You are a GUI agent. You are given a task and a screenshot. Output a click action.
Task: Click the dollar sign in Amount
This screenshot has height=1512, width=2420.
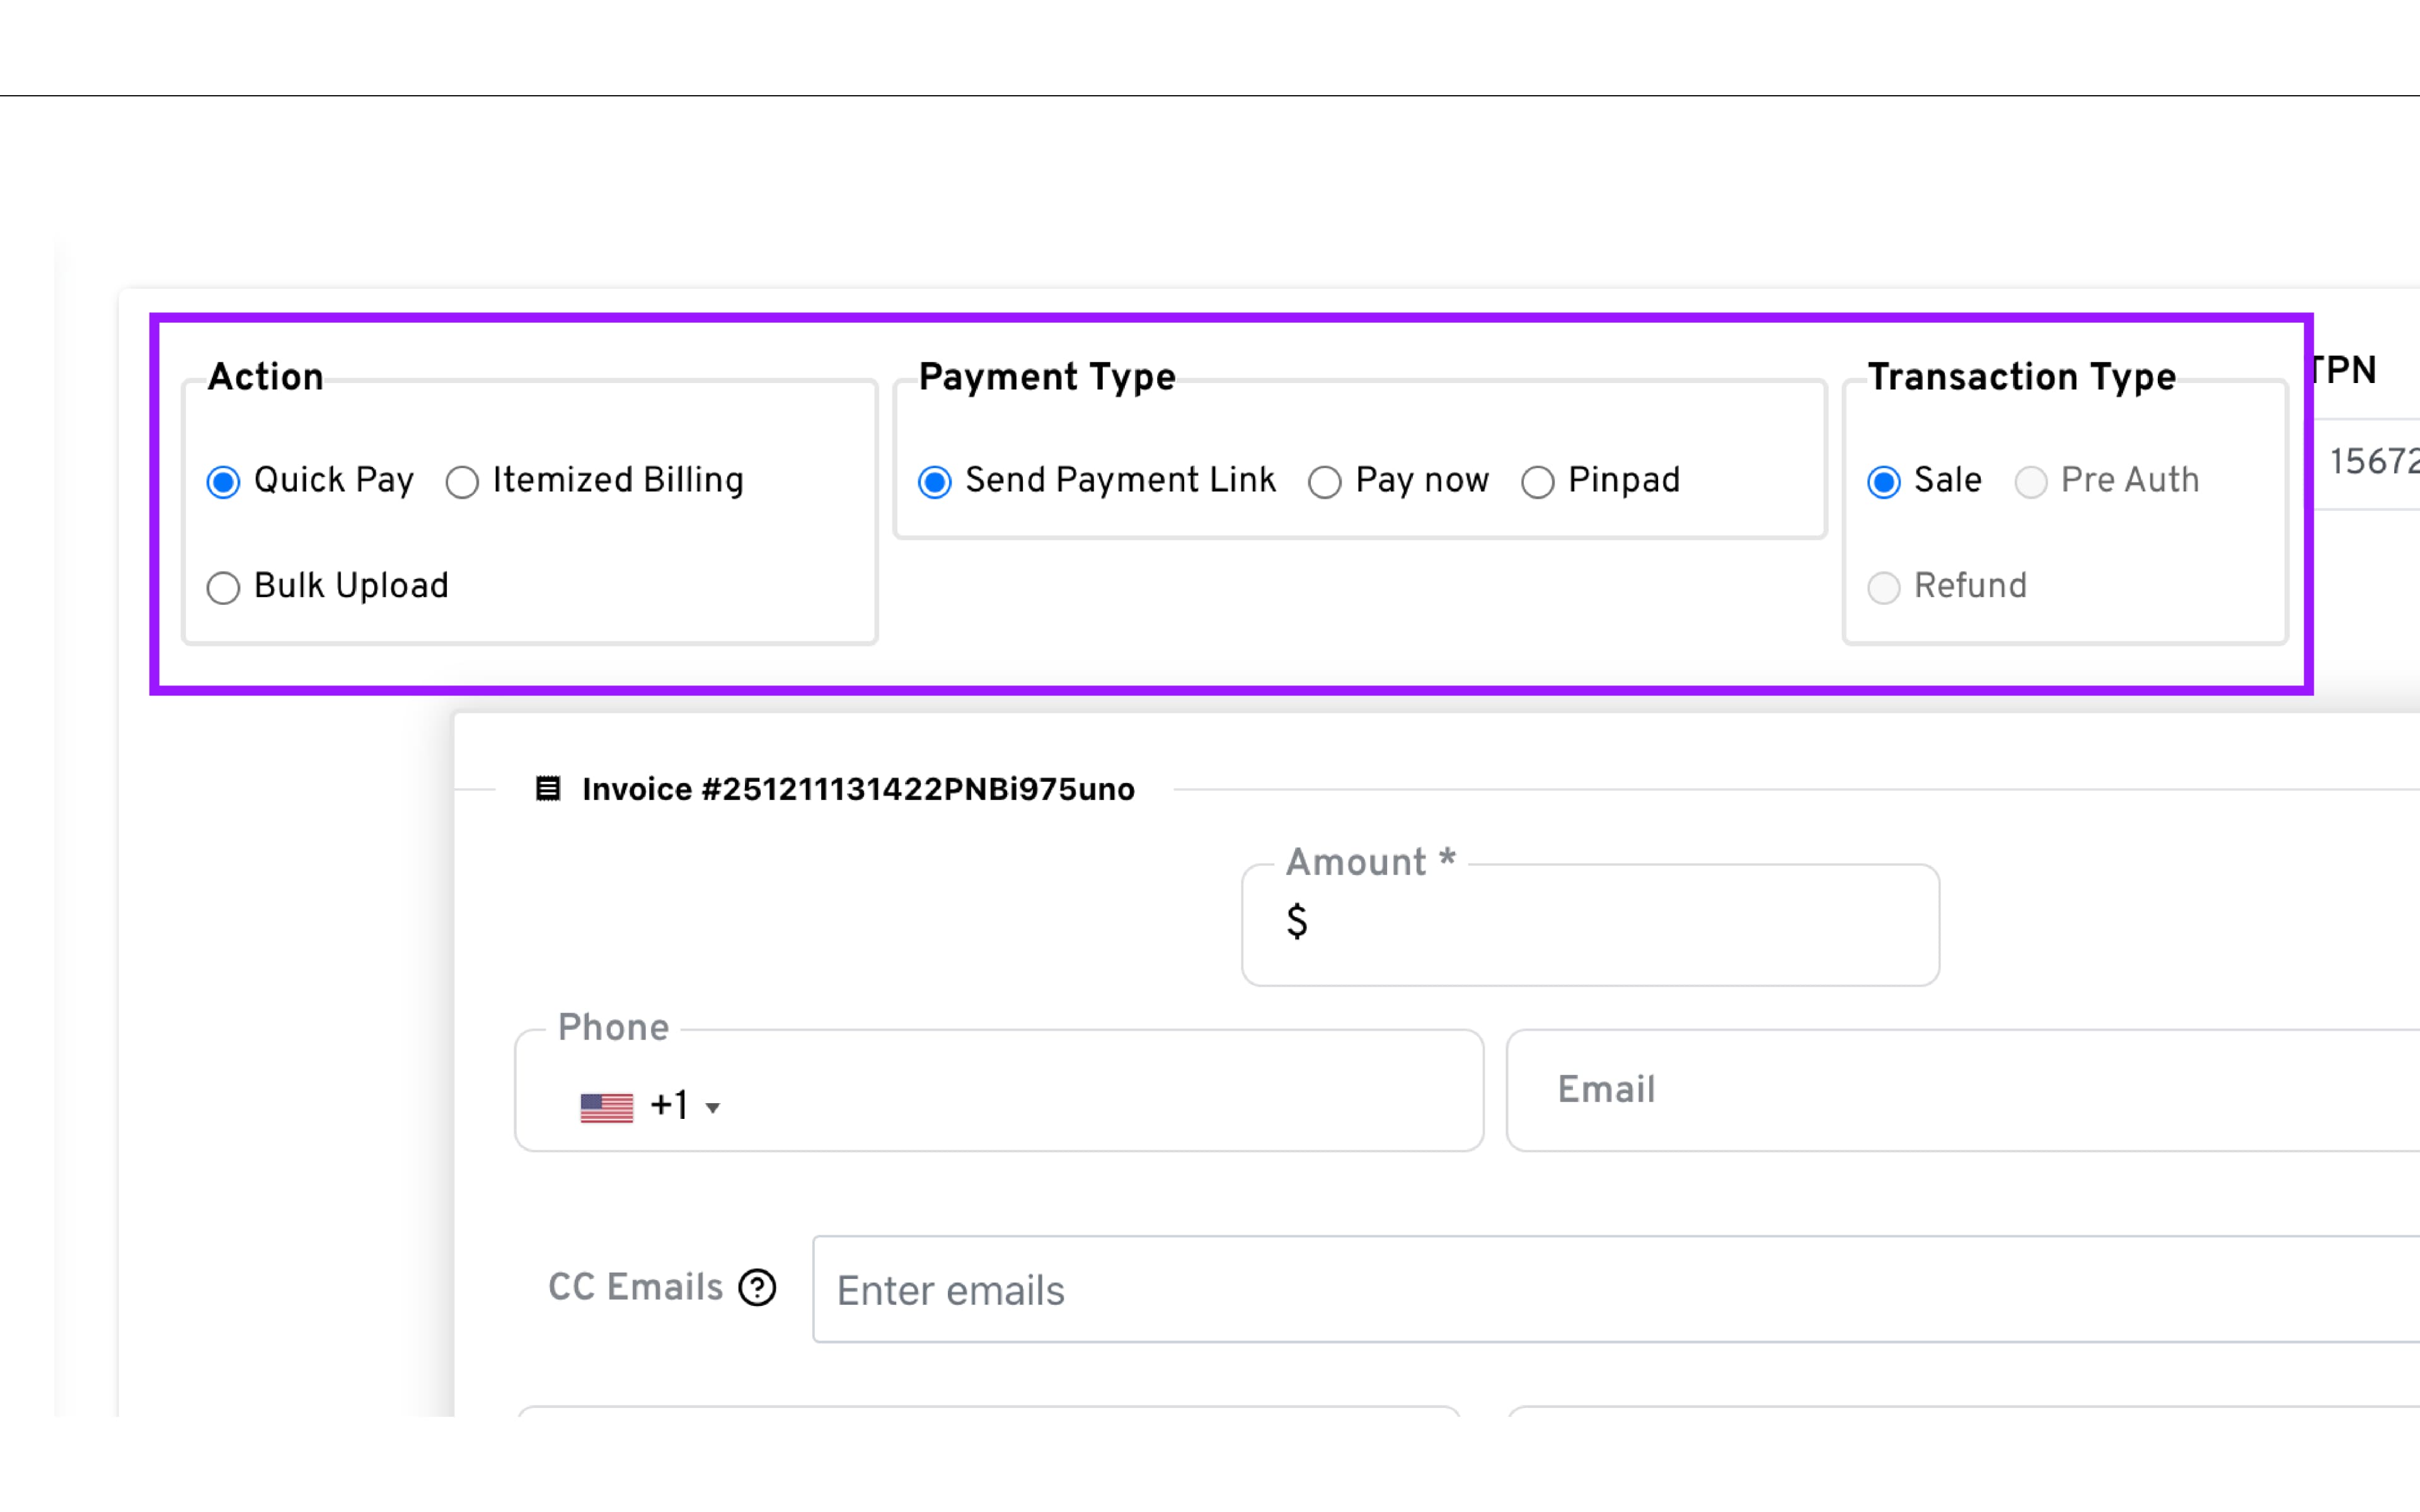coord(1296,921)
